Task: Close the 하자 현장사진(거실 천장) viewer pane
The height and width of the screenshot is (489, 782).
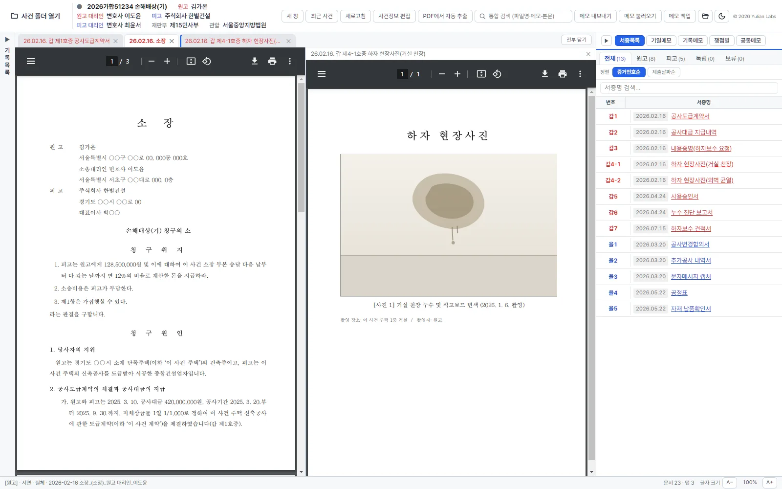Action: pos(588,54)
